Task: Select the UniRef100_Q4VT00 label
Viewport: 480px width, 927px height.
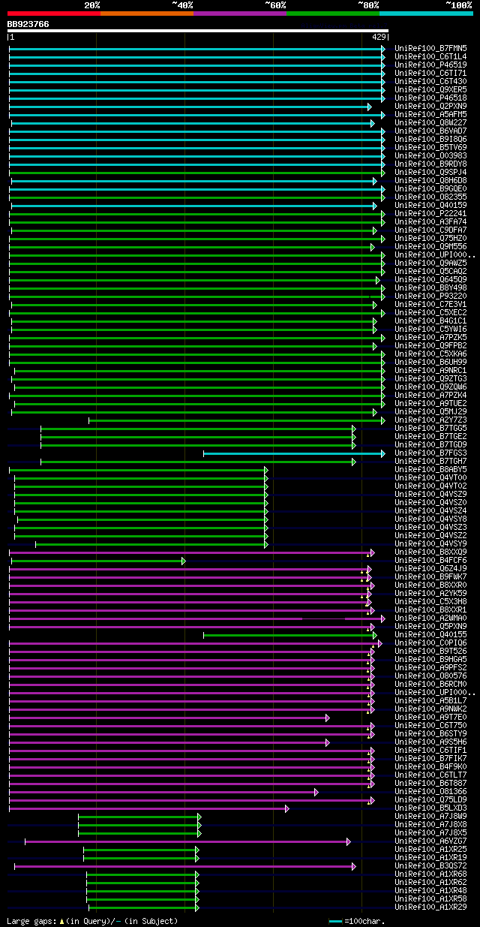Action: 430,477
